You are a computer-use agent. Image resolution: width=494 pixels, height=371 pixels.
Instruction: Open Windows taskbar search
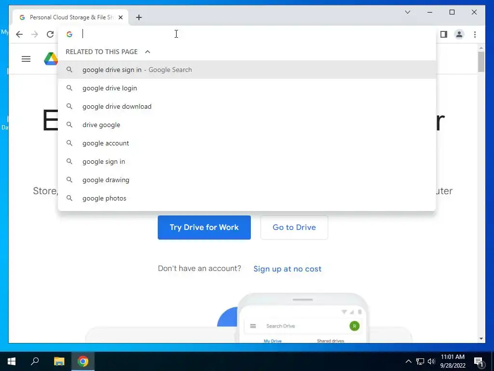pos(35,361)
